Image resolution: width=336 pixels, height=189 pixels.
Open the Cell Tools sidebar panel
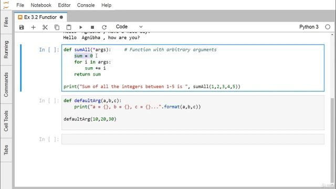[x=6, y=121]
